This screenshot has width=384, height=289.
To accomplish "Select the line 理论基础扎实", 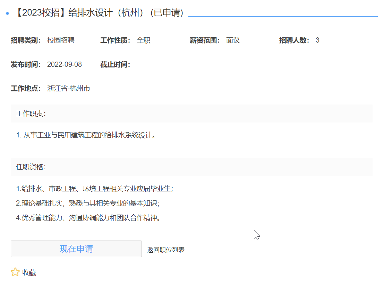I will click(x=88, y=203).
